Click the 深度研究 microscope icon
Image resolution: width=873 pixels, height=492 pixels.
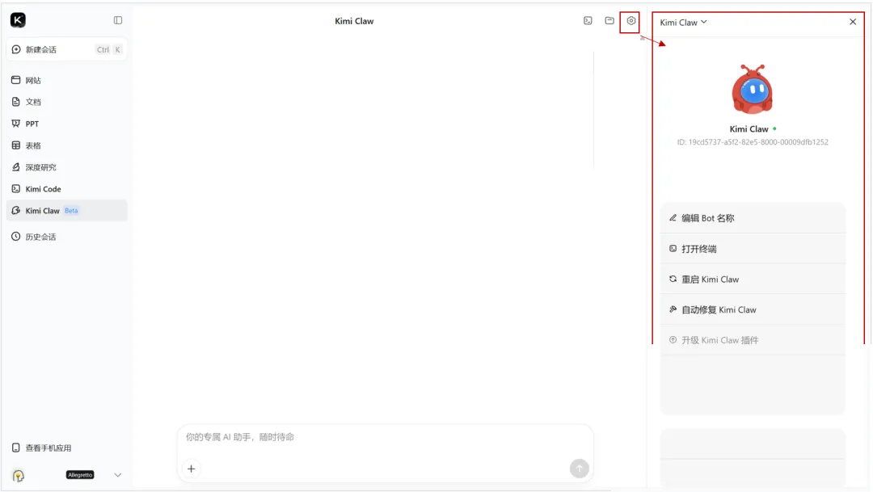pyautogui.click(x=15, y=167)
